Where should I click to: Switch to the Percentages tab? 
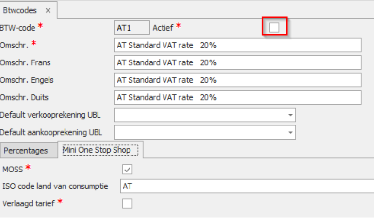coord(26,151)
